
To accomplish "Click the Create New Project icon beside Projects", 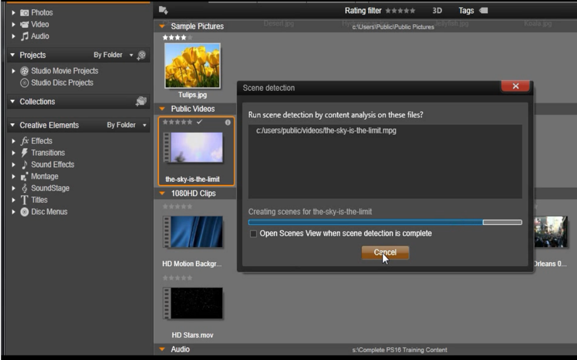I will point(142,55).
